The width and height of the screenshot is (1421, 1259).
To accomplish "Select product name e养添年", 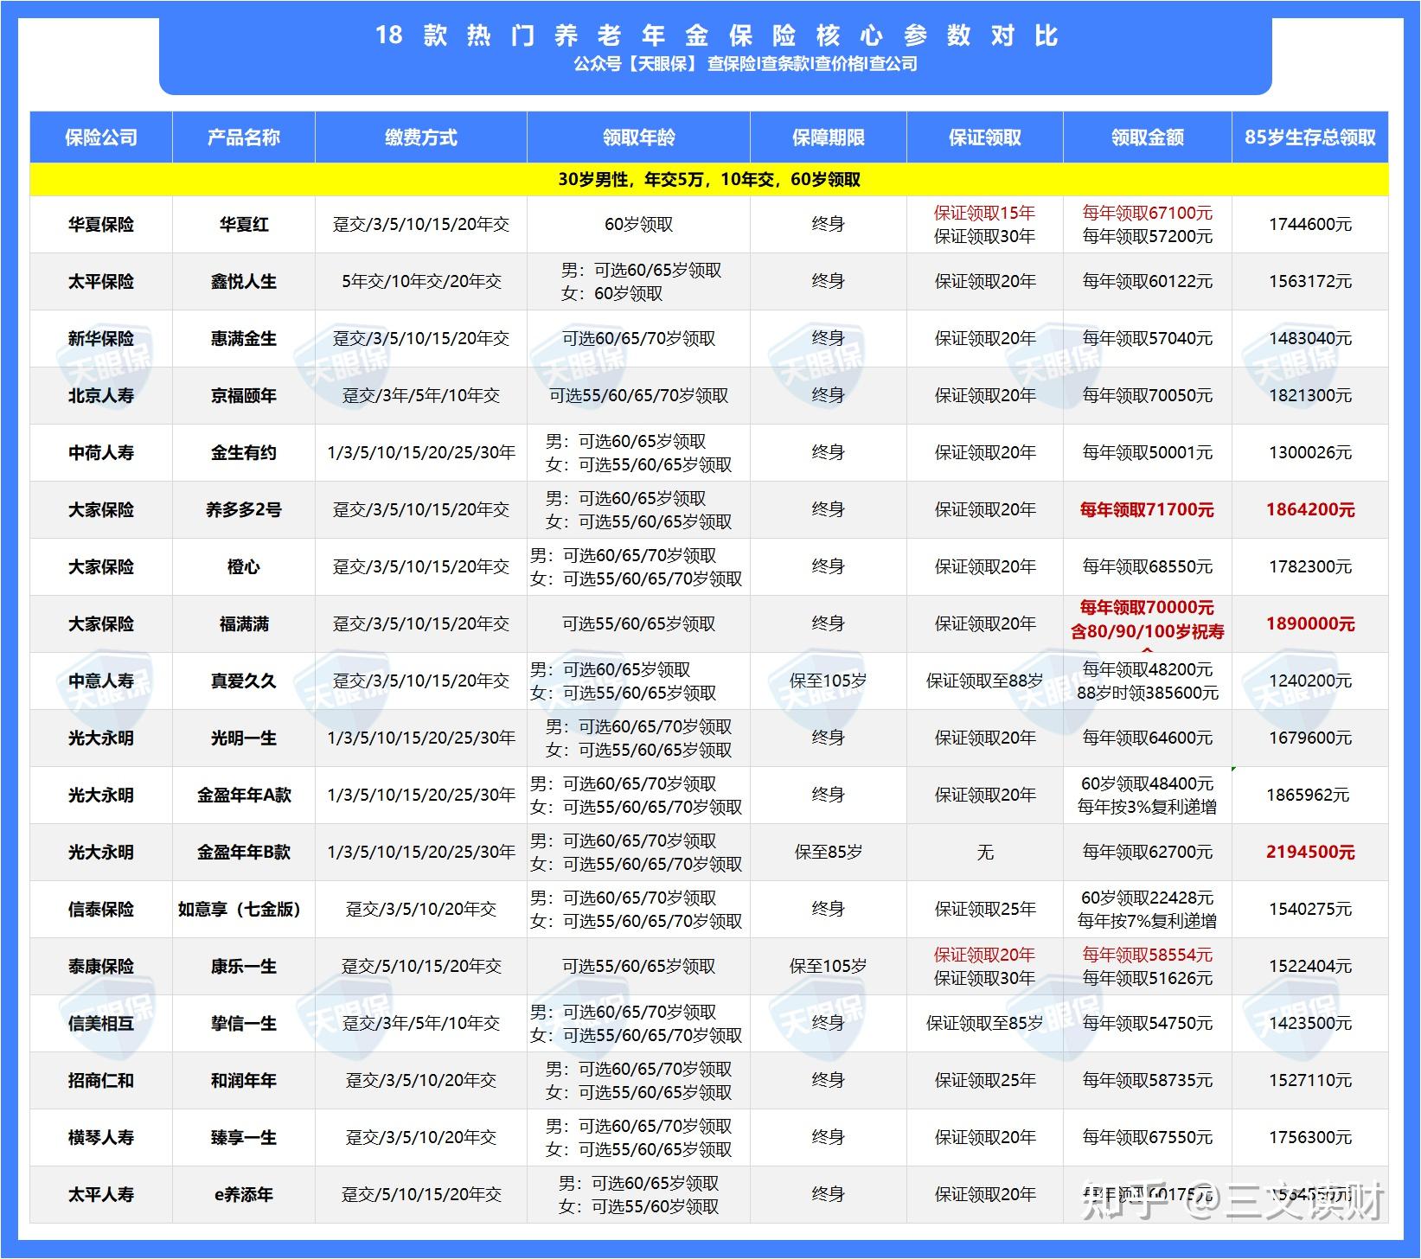I will (244, 1195).
